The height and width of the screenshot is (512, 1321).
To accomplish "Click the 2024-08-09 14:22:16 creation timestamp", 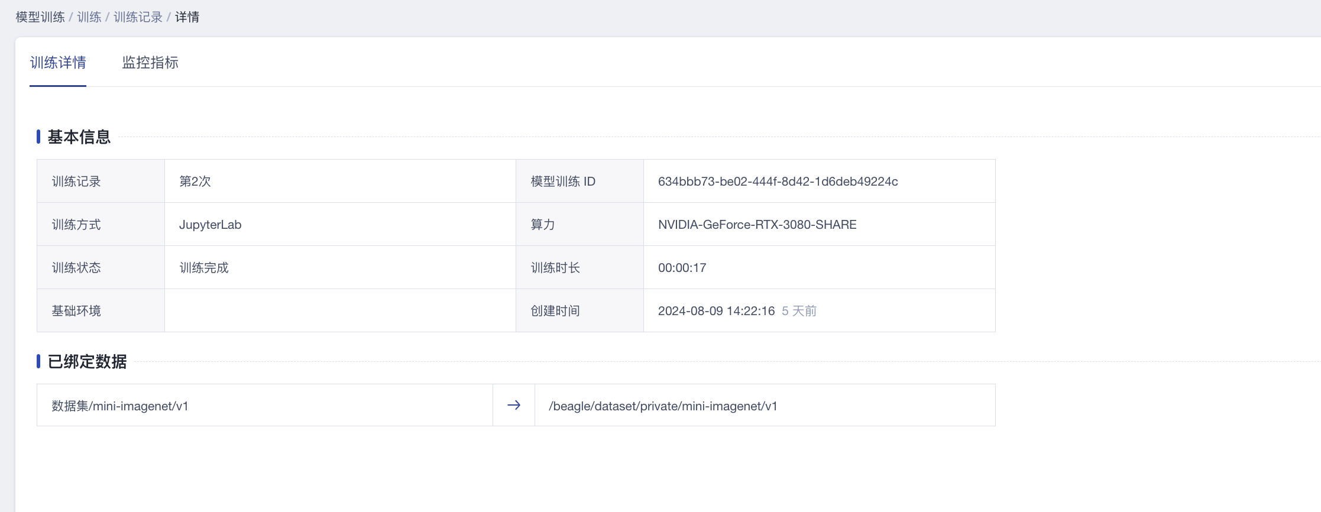I will pyautogui.click(x=716, y=311).
